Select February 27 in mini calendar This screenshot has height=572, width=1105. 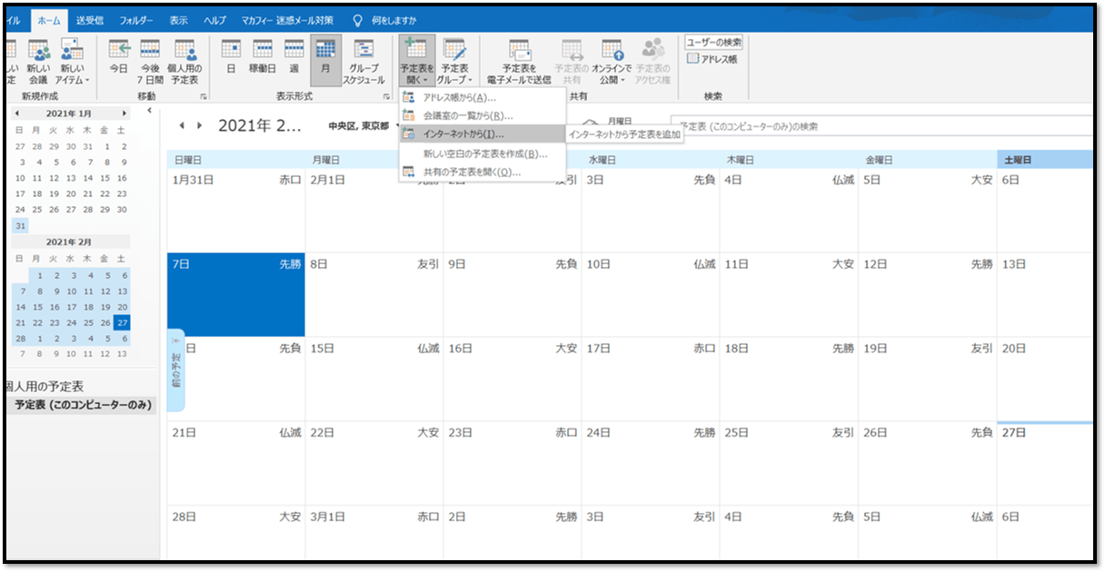pos(122,322)
